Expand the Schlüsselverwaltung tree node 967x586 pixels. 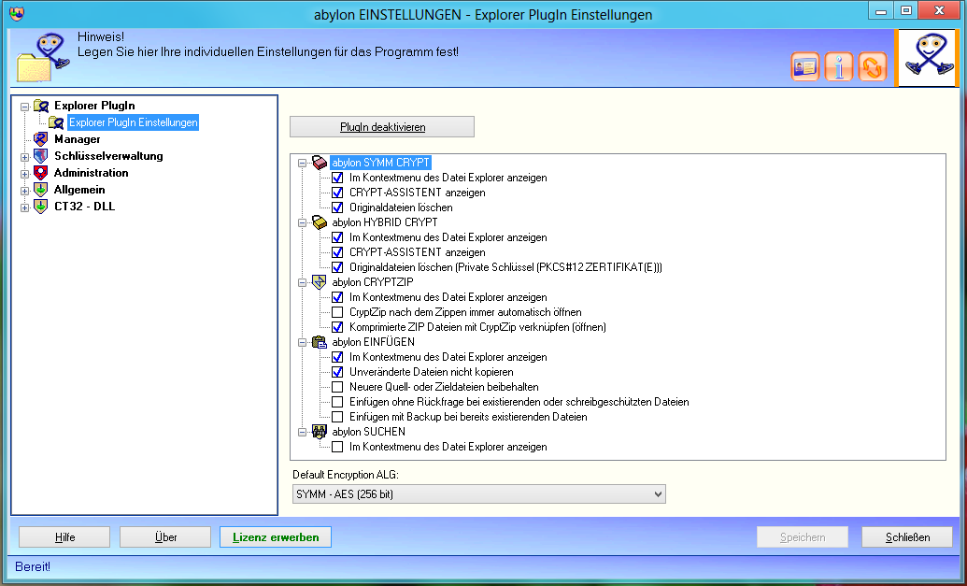pyautogui.click(x=24, y=157)
